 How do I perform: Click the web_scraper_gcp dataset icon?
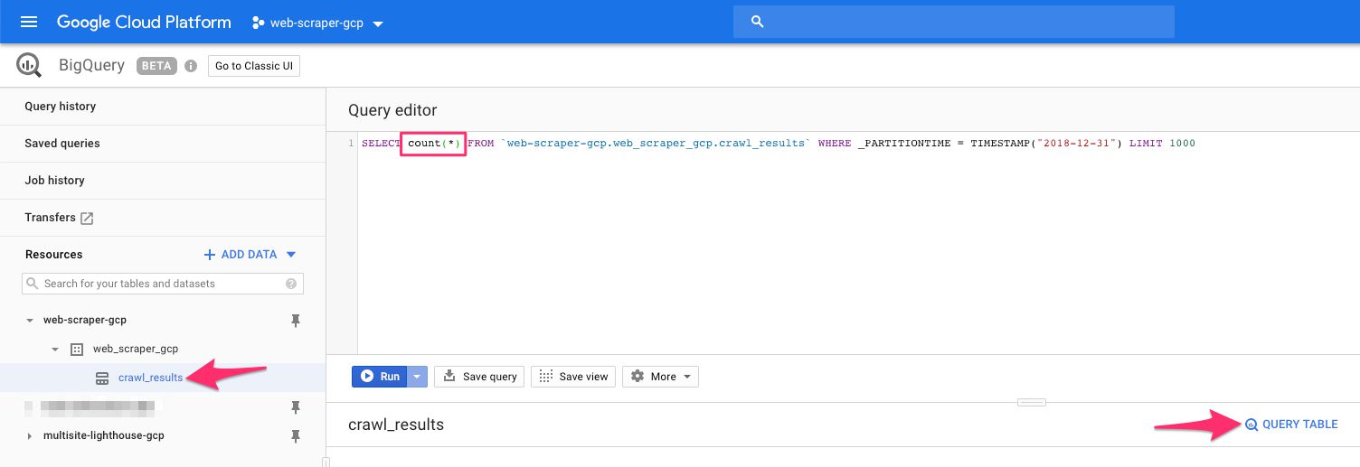pos(77,349)
